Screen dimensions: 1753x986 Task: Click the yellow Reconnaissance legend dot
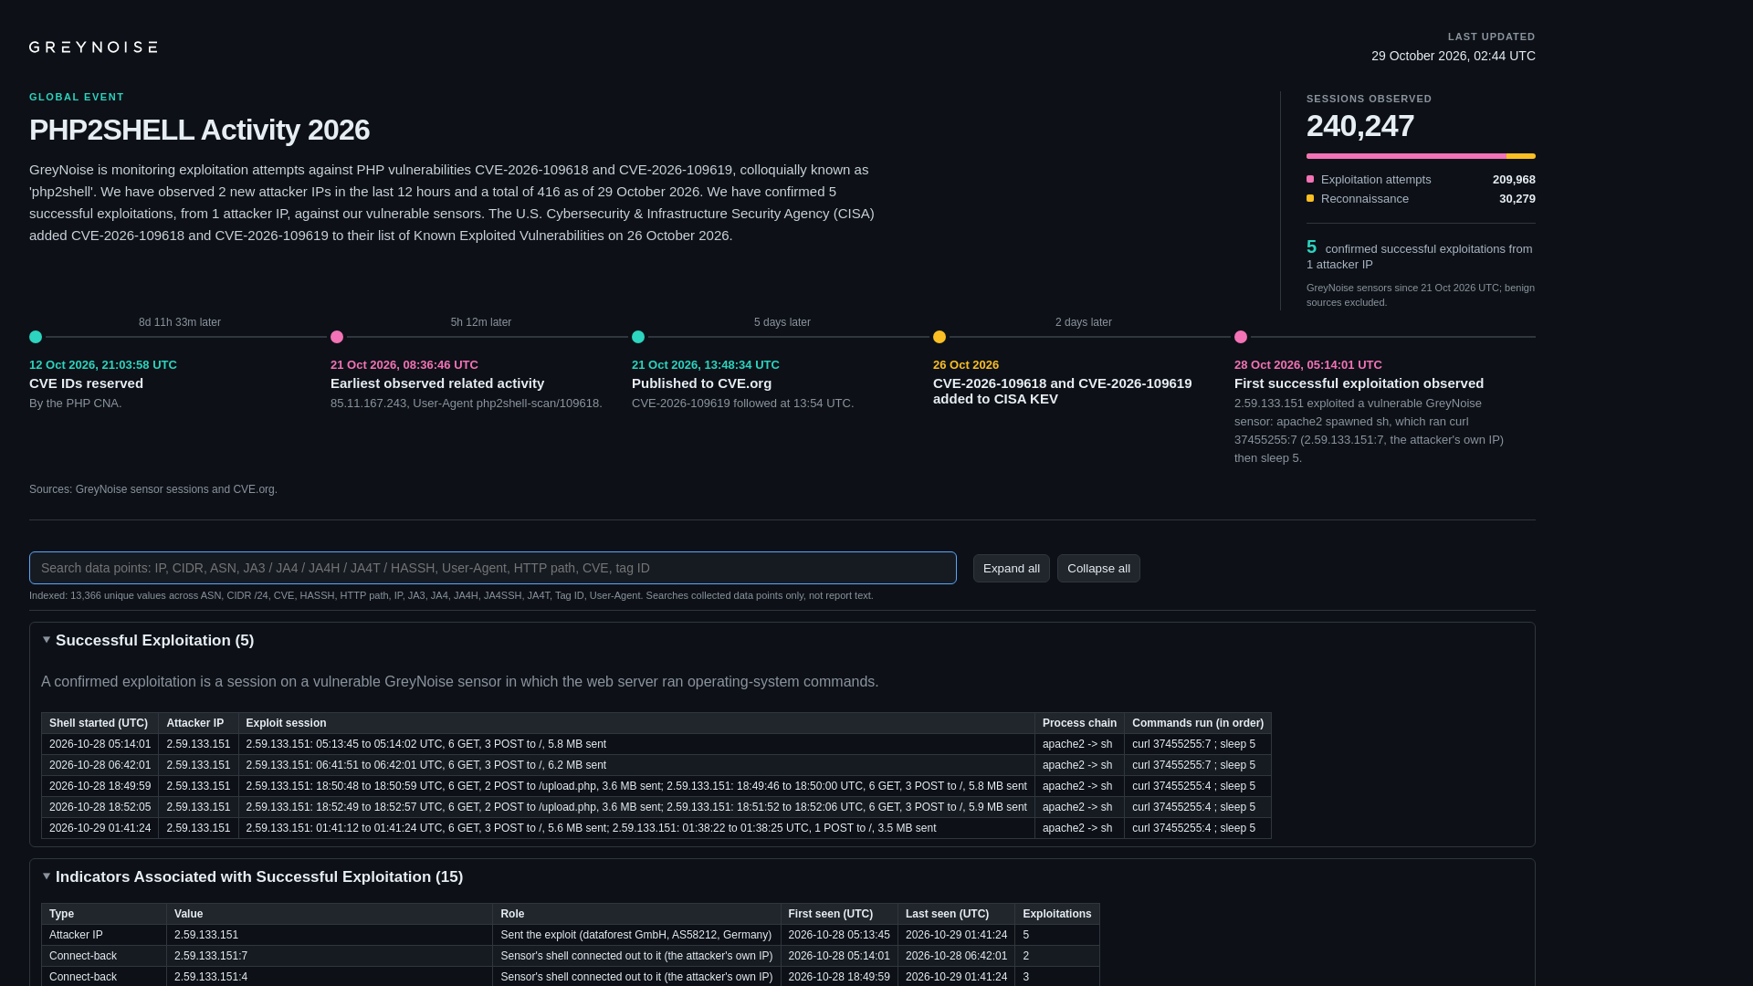tap(1310, 198)
